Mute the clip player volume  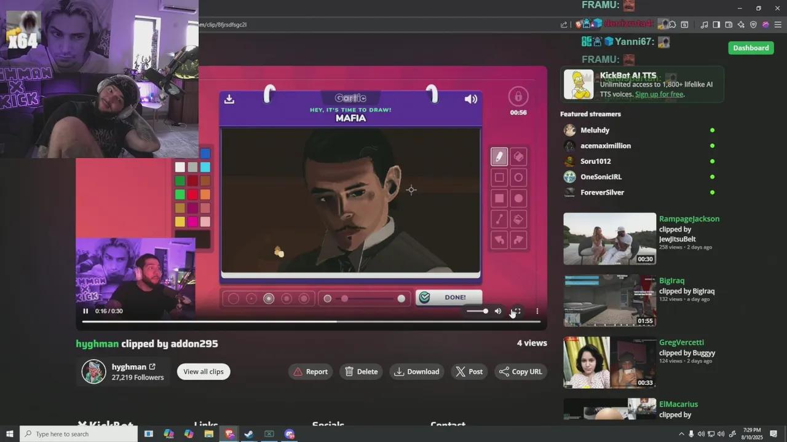click(x=498, y=311)
